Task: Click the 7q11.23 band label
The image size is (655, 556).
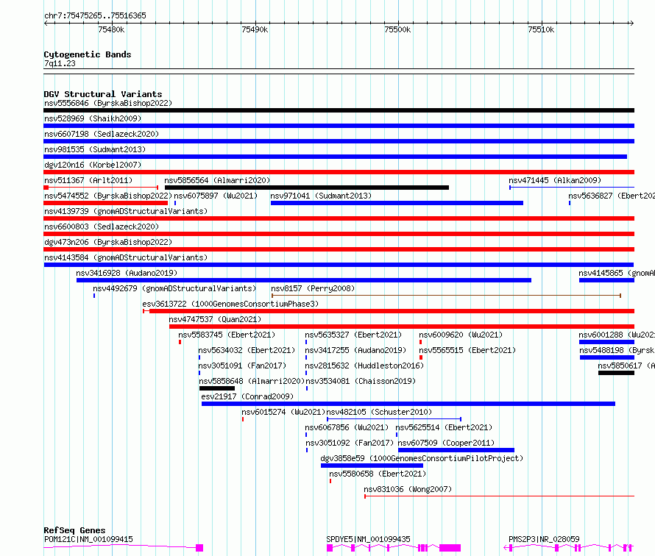Action: click(60, 63)
